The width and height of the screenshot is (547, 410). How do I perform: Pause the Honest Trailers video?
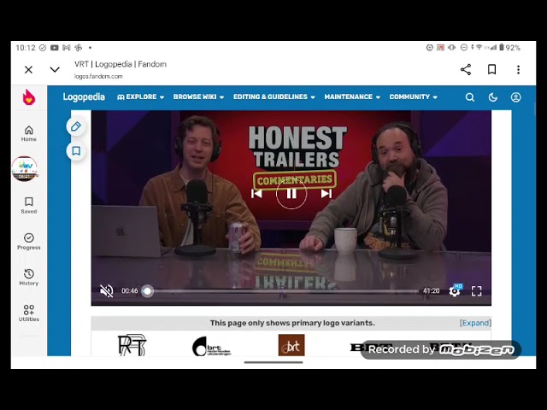tap(291, 194)
